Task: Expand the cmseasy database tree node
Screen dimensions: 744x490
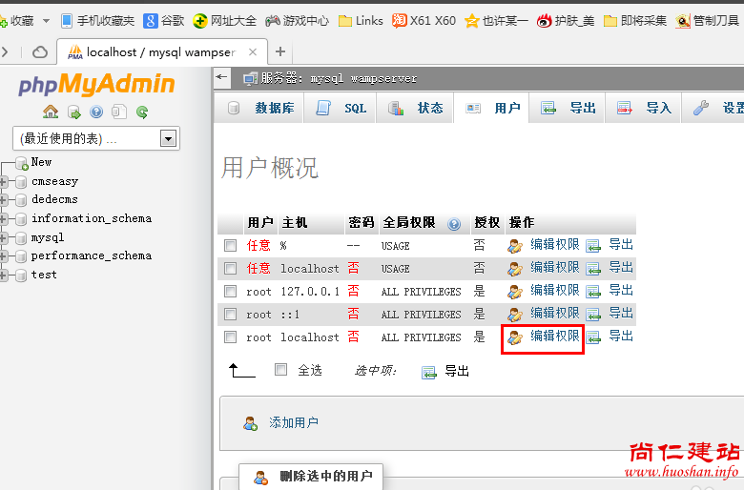Action: (5, 181)
